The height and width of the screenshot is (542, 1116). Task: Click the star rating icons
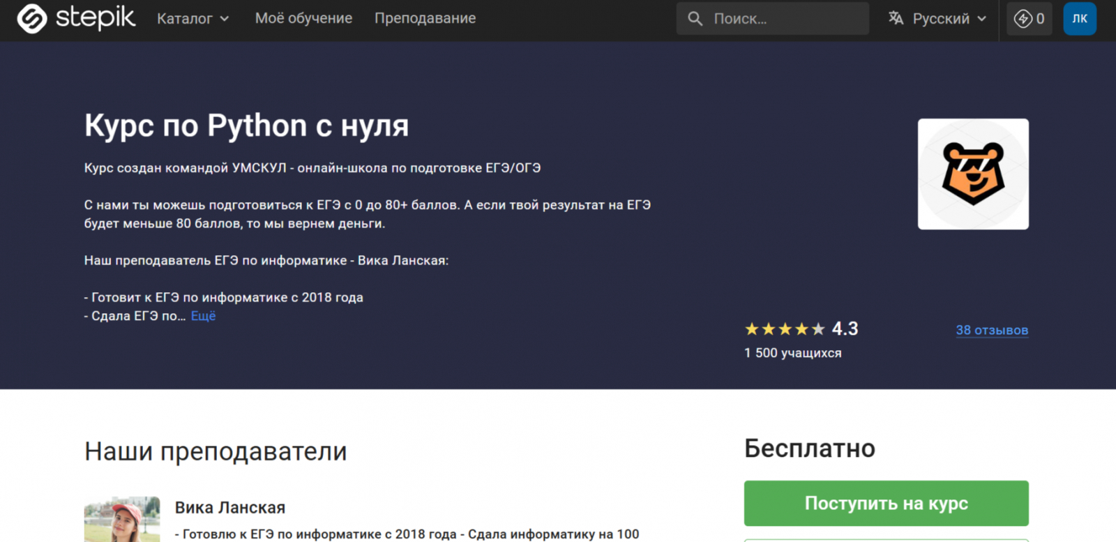tap(784, 329)
